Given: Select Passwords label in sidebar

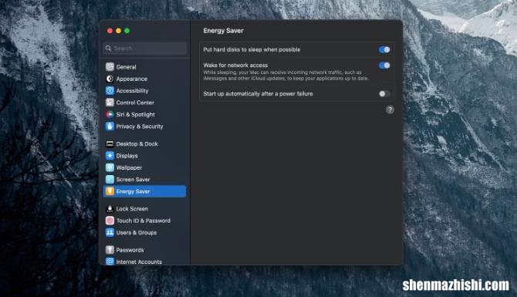Looking at the screenshot, I should [130, 250].
